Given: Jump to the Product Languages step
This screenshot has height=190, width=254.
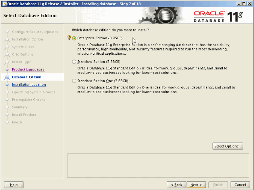Looking at the screenshot, I should pos(28,69).
